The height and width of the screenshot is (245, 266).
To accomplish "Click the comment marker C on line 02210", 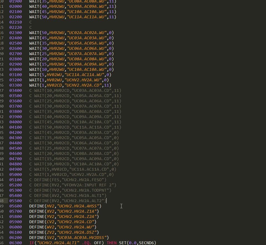I will point(30,22).
